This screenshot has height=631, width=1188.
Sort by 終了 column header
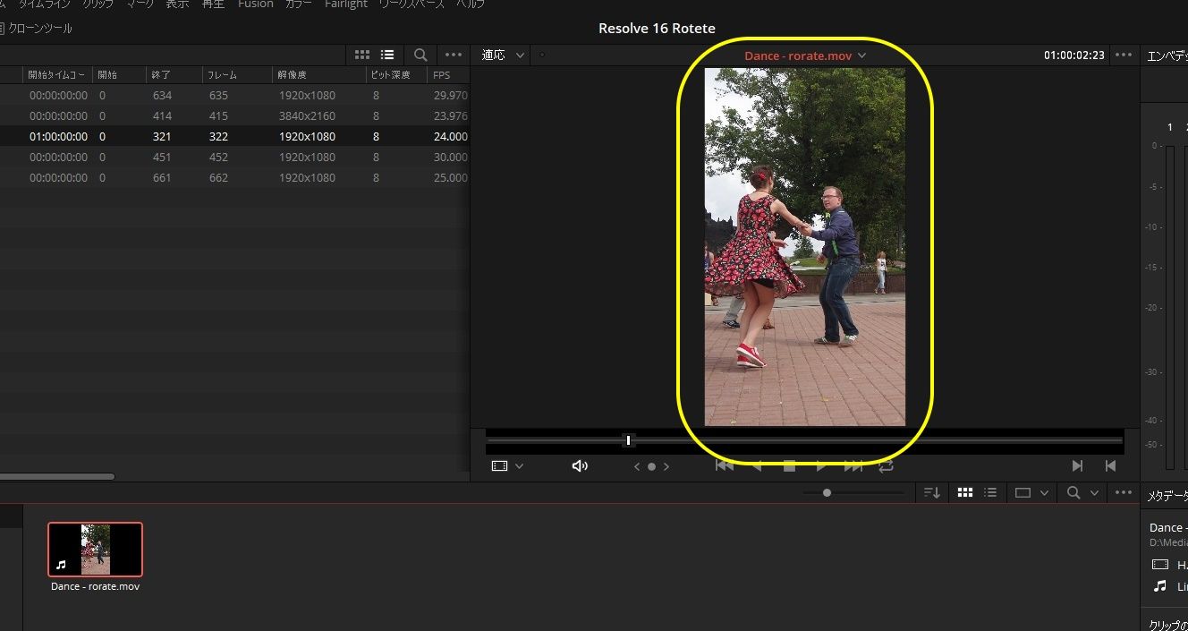coord(172,75)
